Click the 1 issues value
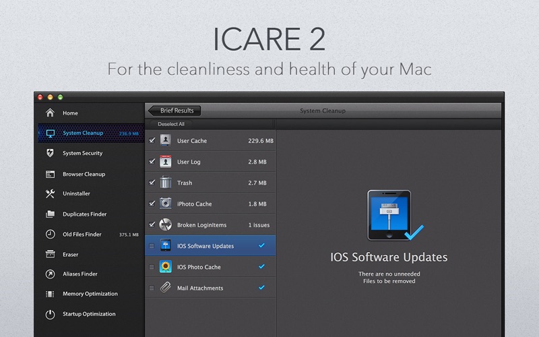 [259, 225]
